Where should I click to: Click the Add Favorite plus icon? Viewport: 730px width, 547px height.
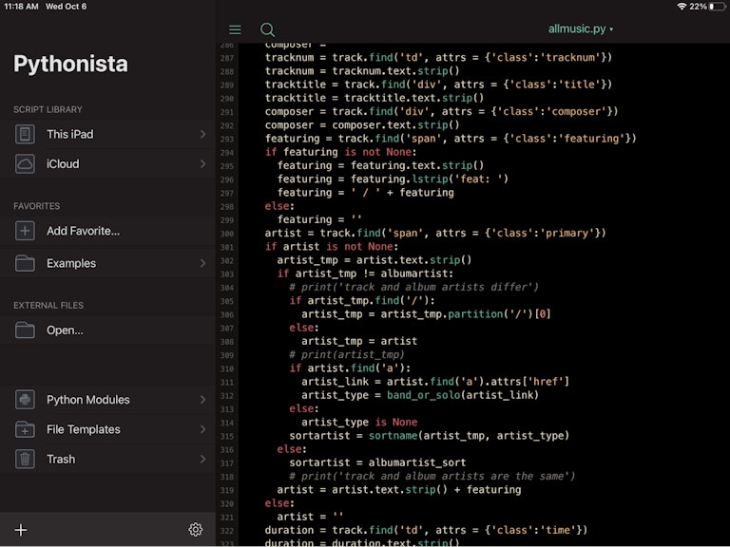(25, 231)
